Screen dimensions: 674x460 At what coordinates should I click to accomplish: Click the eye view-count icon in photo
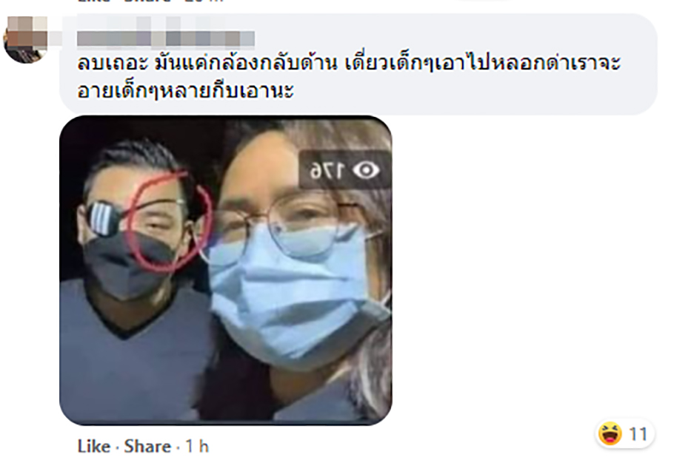(x=366, y=171)
